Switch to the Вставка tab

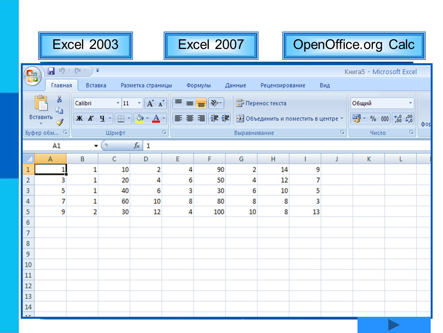click(96, 86)
